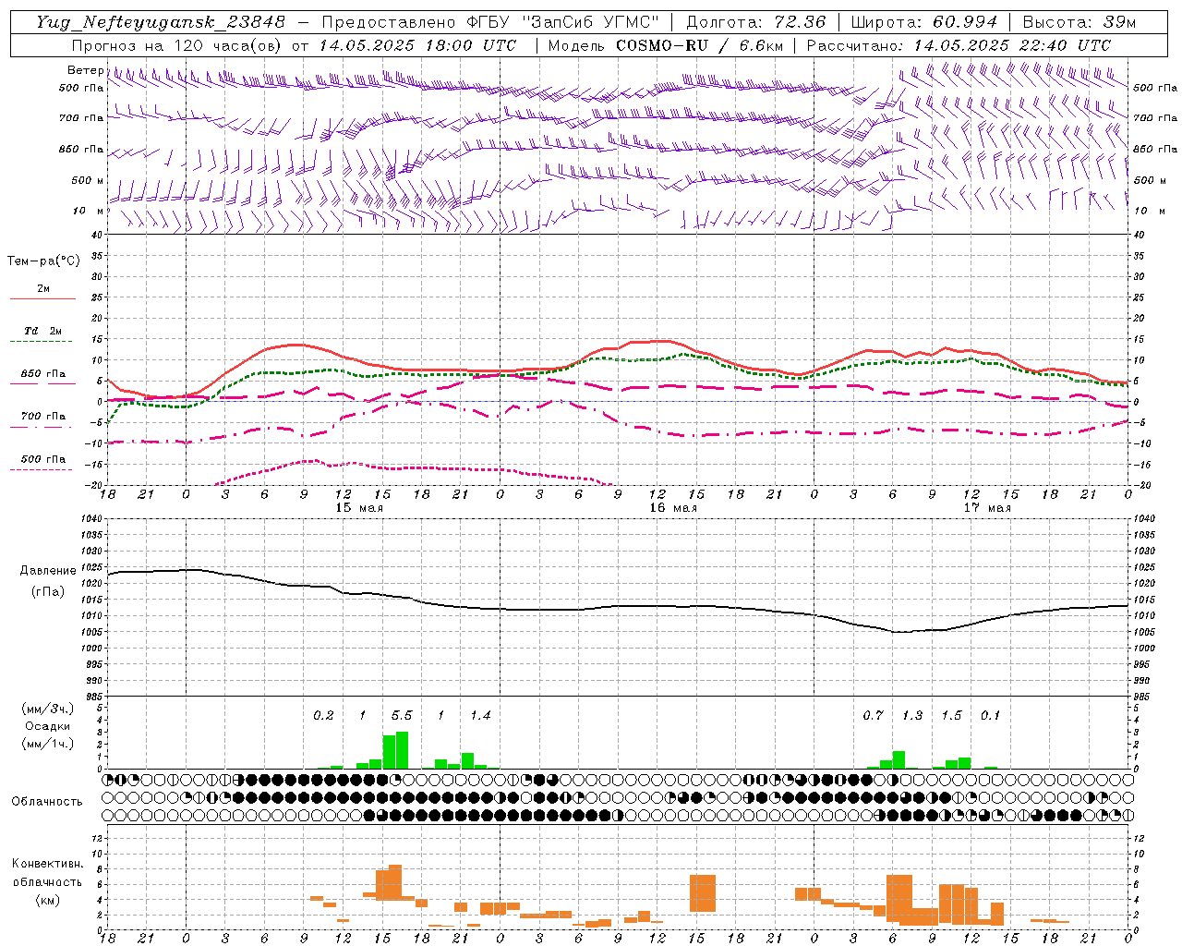Click the Осадки precipitation label
Viewport: 1182px width, 946px height.
(47, 726)
